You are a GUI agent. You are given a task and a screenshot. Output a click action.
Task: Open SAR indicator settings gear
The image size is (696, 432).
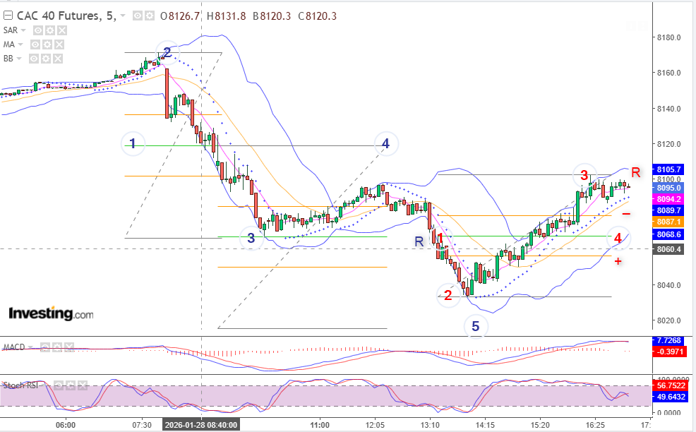pyautogui.click(x=50, y=30)
